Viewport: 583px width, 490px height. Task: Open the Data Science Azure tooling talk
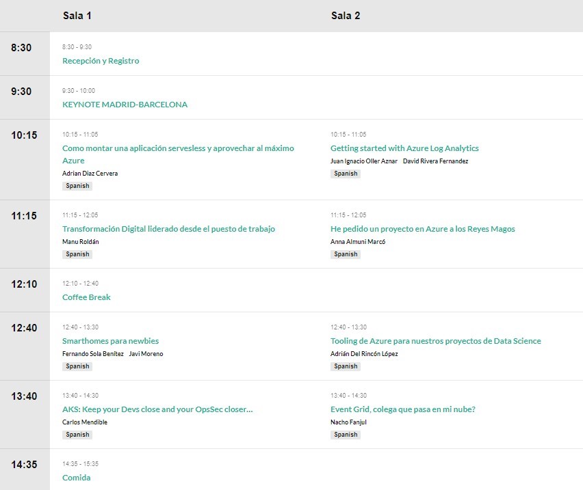point(435,341)
